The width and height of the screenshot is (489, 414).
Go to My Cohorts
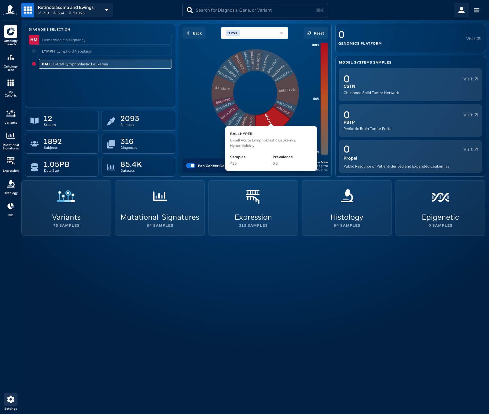click(x=11, y=88)
